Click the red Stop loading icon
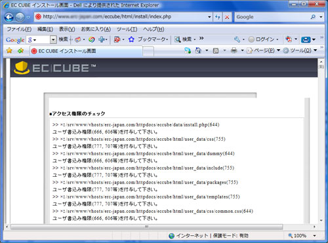328x243 pixels. click(227, 17)
